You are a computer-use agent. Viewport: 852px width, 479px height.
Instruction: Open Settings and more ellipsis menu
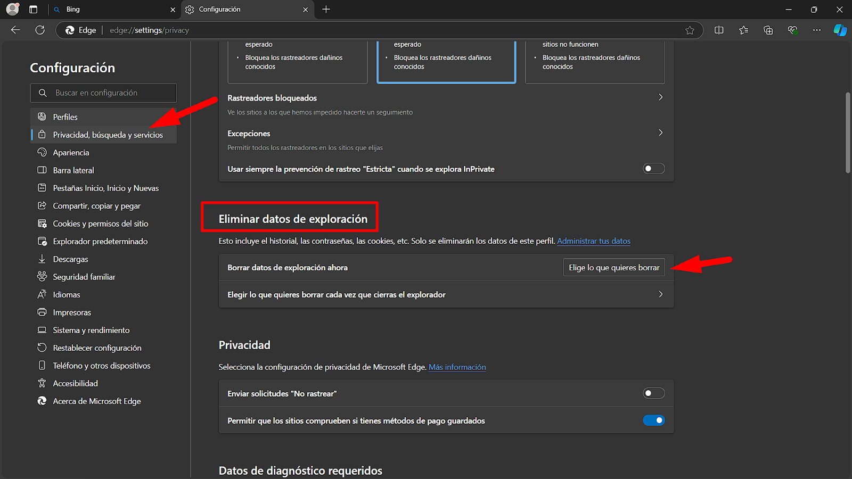tap(816, 30)
